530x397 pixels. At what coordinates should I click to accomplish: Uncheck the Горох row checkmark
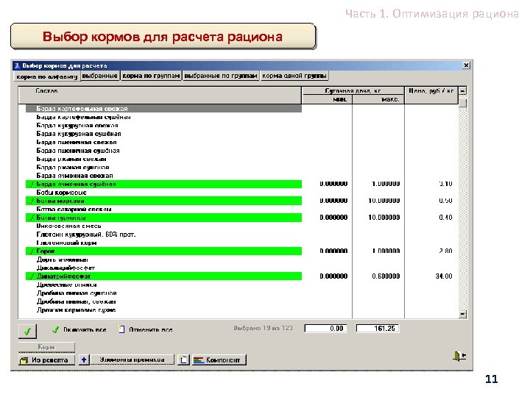pyautogui.click(x=32, y=251)
